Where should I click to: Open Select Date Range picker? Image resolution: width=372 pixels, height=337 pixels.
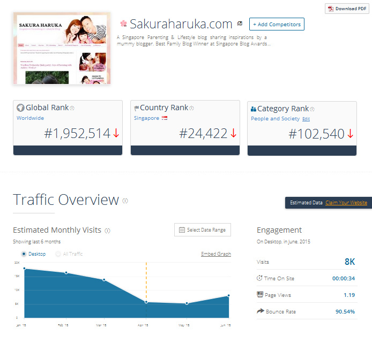[203, 229]
